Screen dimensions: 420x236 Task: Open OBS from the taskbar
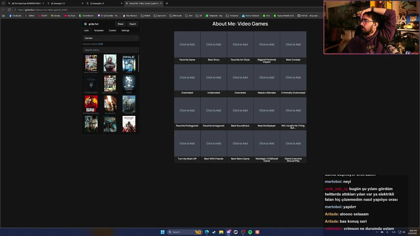click(x=243, y=232)
